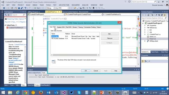Click the feedback speech bubble icon
The height and width of the screenshot is (95, 169).
[x=129, y=2]
